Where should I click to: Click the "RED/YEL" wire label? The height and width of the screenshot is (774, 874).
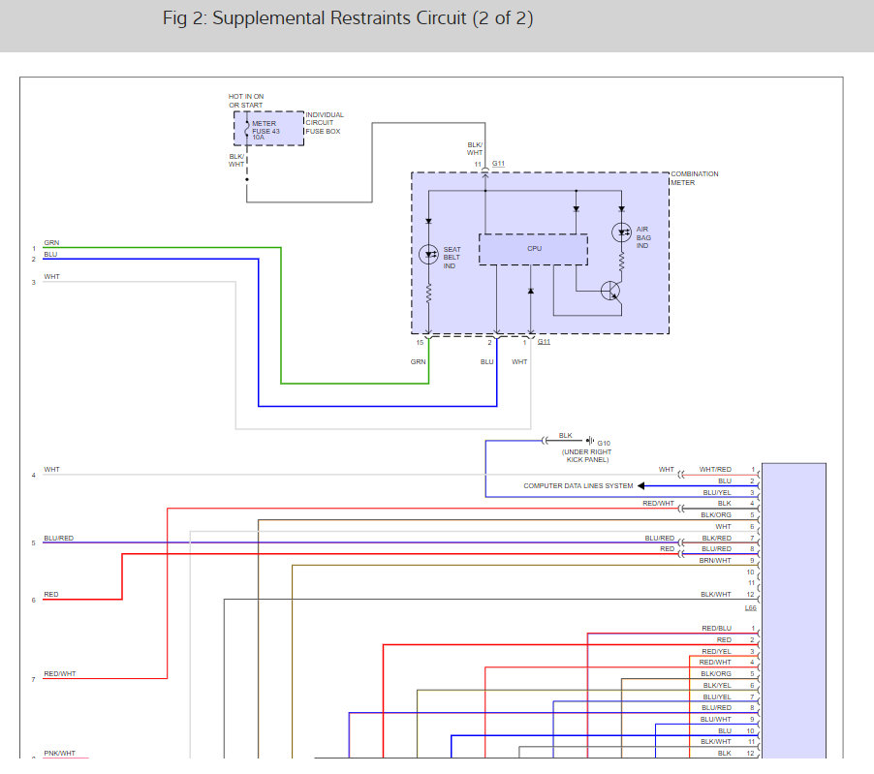click(x=716, y=651)
